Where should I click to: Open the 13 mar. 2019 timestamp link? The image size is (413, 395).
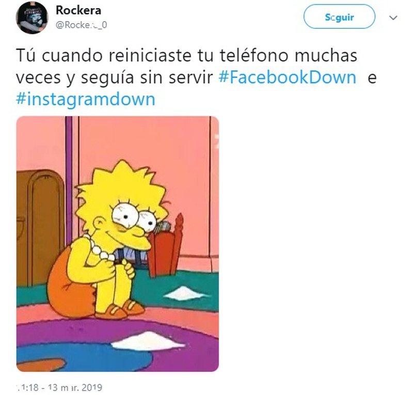click(x=59, y=387)
